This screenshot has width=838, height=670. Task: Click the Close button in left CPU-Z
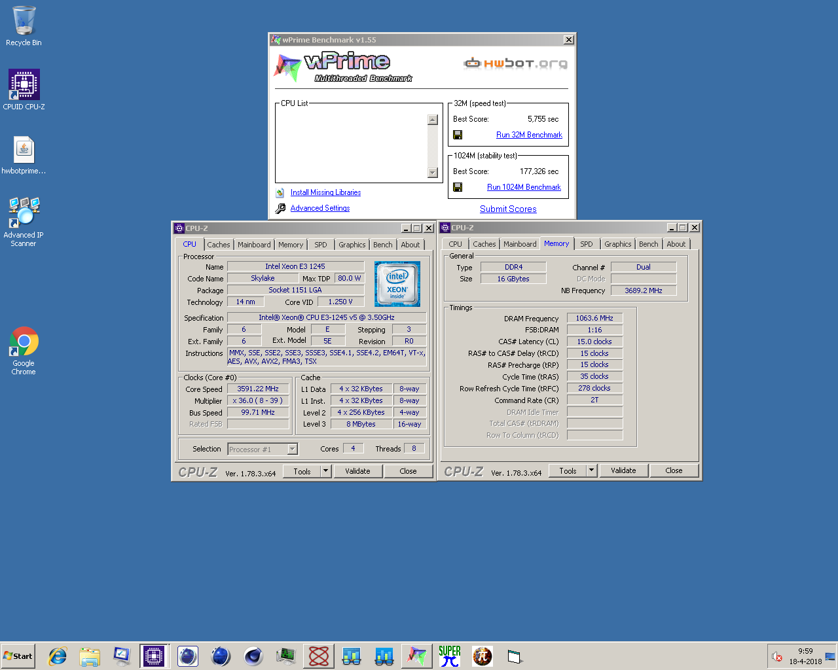[x=408, y=471]
